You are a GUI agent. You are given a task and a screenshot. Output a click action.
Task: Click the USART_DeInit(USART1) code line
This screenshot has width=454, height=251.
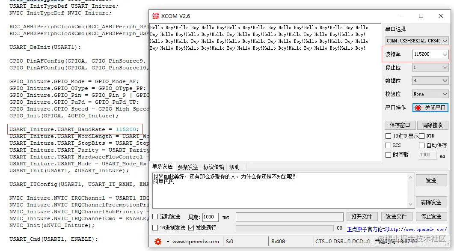click(45, 47)
